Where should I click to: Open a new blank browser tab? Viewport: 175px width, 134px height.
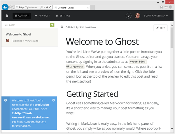click(92, 8)
